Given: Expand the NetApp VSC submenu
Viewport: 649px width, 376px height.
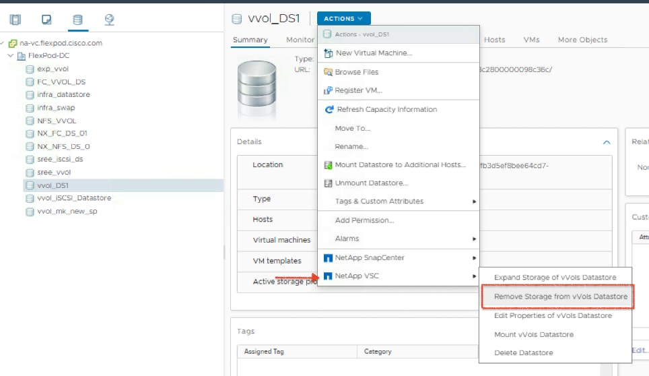Looking at the screenshot, I should pos(475,276).
